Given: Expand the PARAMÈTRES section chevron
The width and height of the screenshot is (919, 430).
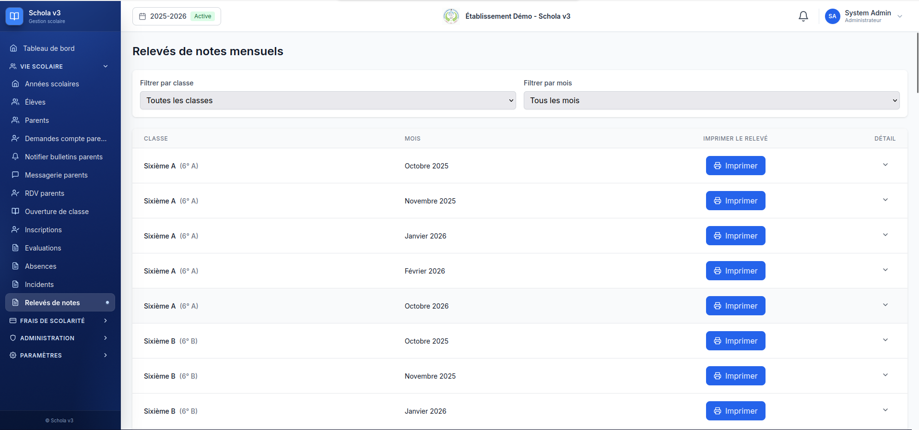Looking at the screenshot, I should pyautogui.click(x=106, y=355).
